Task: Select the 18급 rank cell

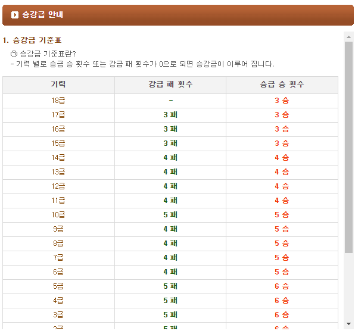Action: pos(58,101)
